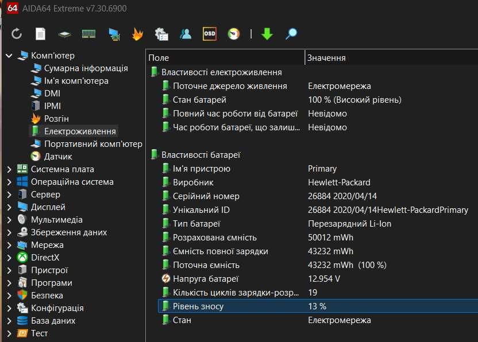This screenshot has height=342, width=478.
Task: Open the Report document icon
Action: pyautogui.click(x=40, y=34)
